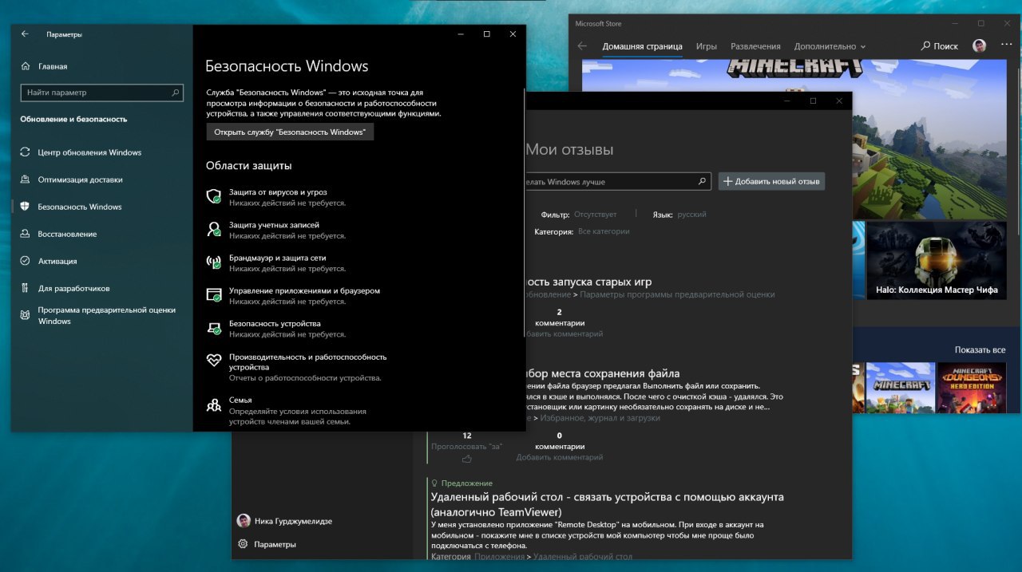Click the Восстановление sidebar icon
The image size is (1022, 572).
[x=25, y=234]
